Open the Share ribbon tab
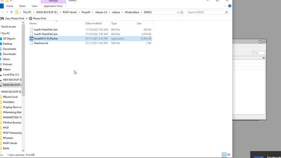 click(x=22, y=6)
